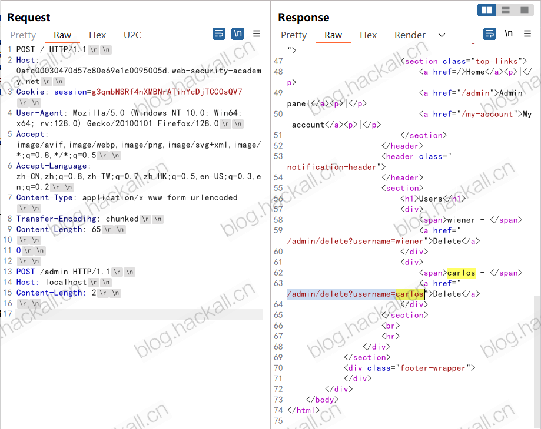Viewport: 541px width, 429px height.
Task: Expand the Response tabs dropdown chevron
Action: pos(442,35)
